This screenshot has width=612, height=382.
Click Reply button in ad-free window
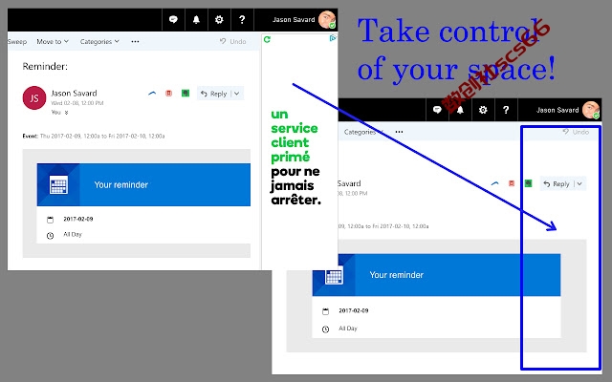click(x=557, y=184)
